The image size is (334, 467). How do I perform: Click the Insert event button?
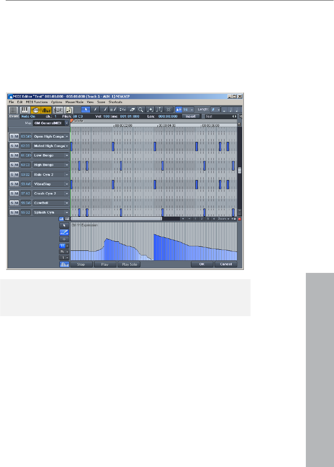[191, 116]
